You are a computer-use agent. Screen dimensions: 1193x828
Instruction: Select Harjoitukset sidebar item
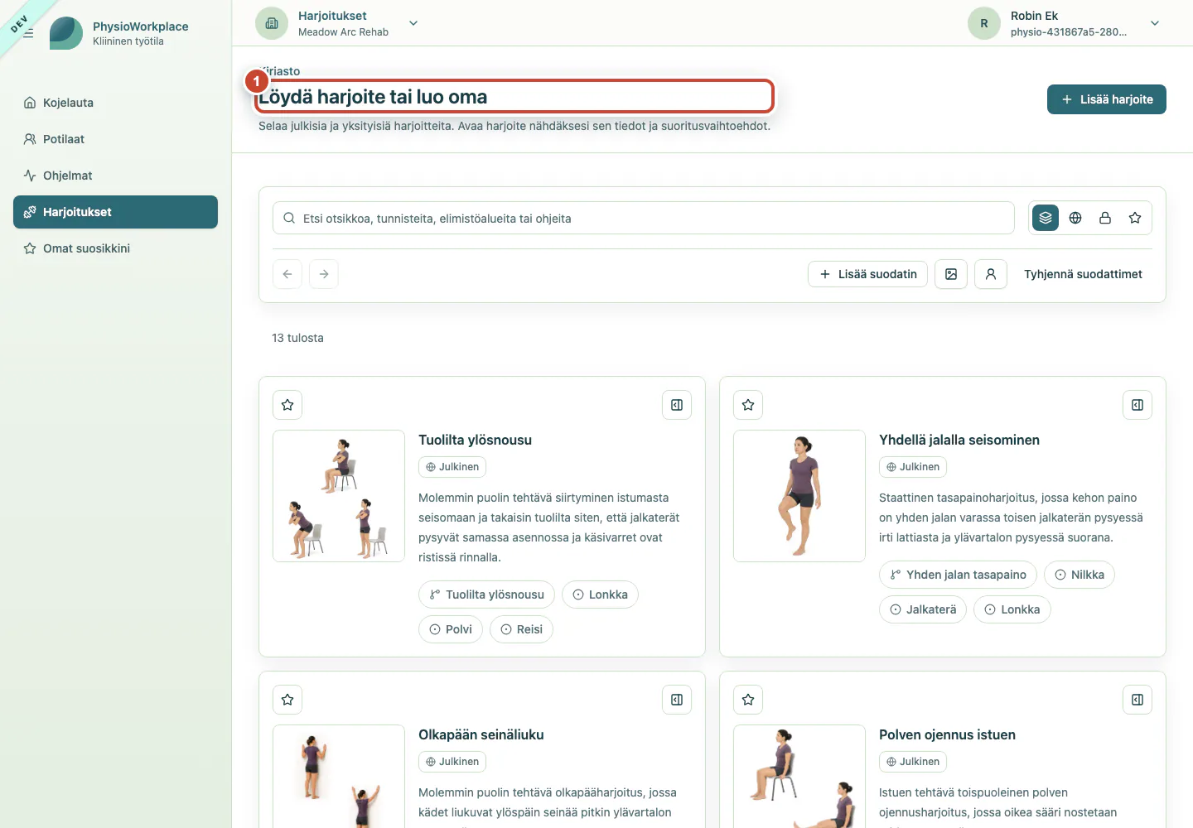point(115,212)
